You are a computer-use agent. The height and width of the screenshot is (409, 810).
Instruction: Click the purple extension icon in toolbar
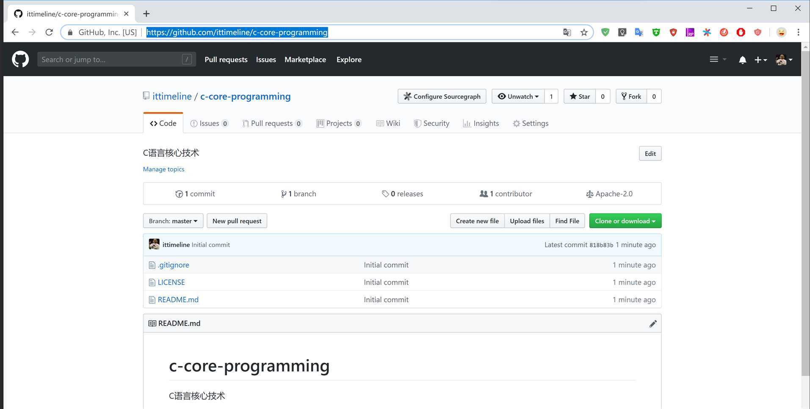click(690, 32)
